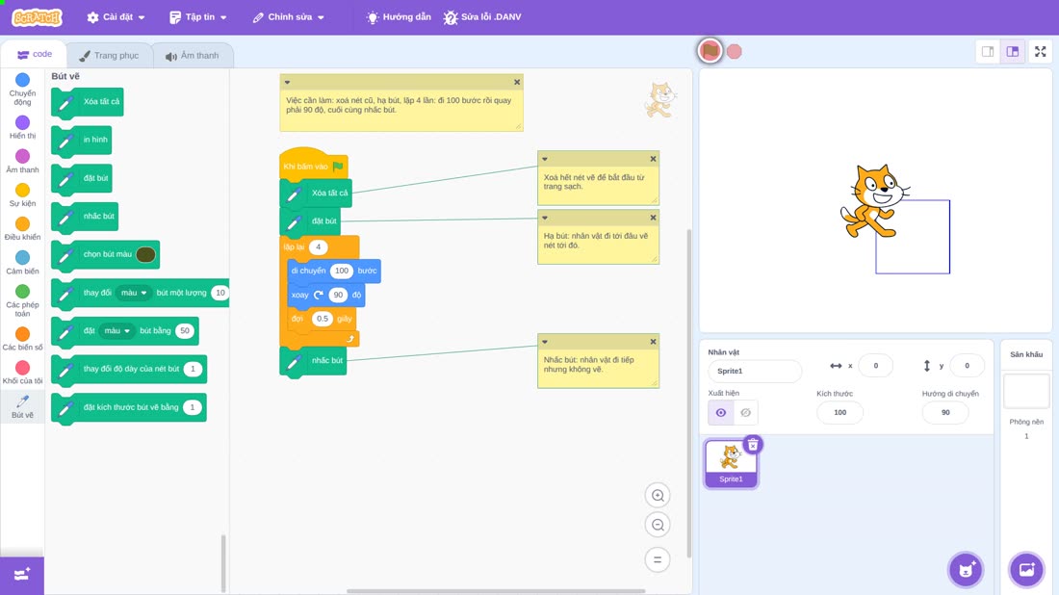Select the Hiển thị block category
This screenshot has height=595, width=1059.
pyautogui.click(x=22, y=127)
